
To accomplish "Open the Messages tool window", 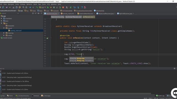I will [46, 96].
